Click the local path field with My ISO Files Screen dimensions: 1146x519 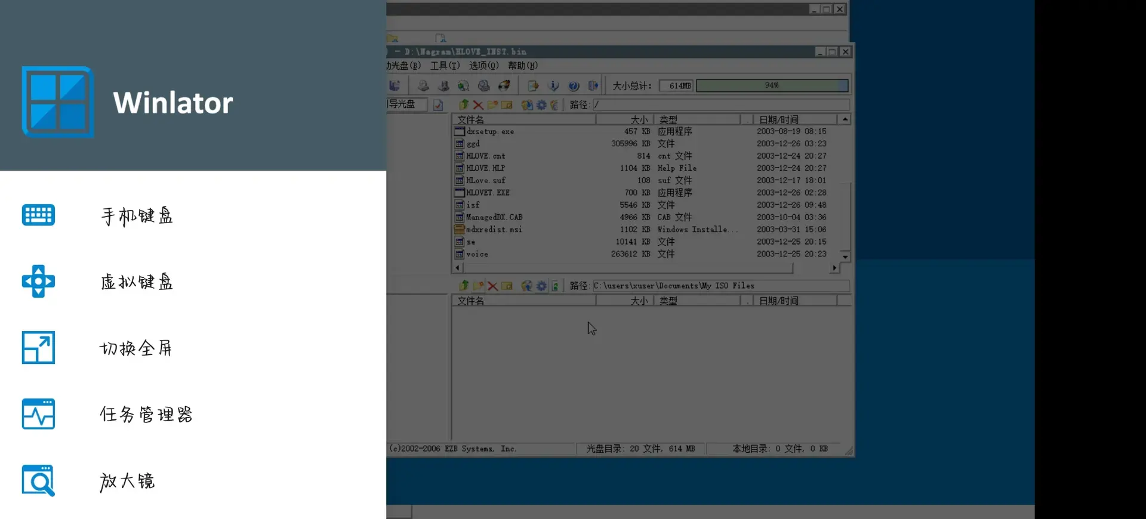point(720,286)
